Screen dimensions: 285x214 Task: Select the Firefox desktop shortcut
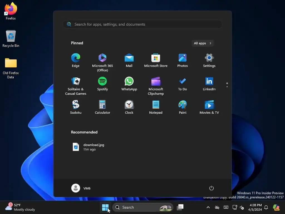pyautogui.click(x=11, y=11)
